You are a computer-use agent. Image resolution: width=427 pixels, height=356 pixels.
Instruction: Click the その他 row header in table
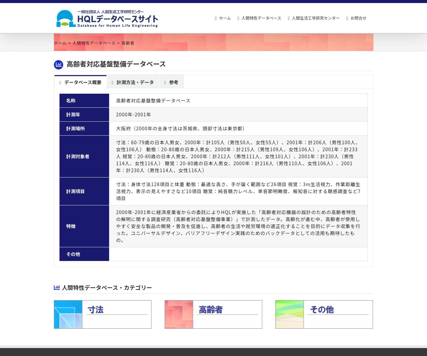click(x=84, y=254)
